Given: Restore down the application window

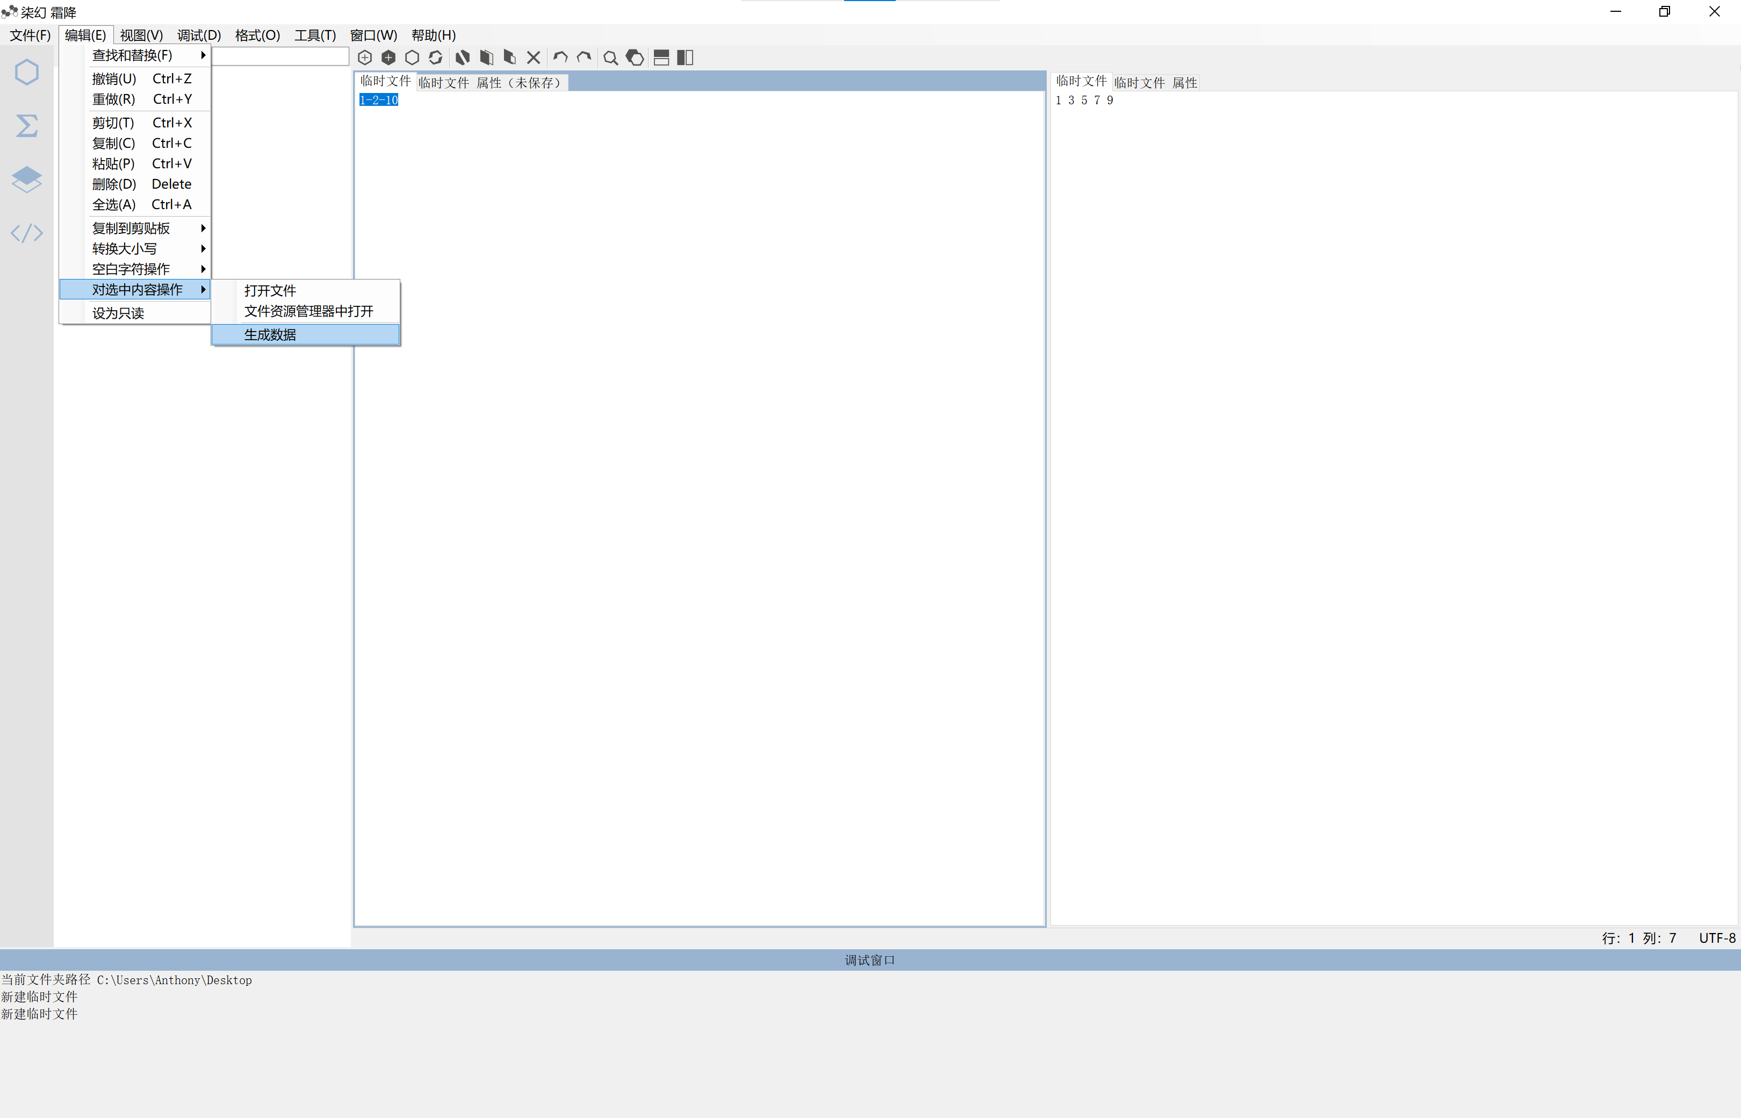Looking at the screenshot, I should click(x=1665, y=12).
